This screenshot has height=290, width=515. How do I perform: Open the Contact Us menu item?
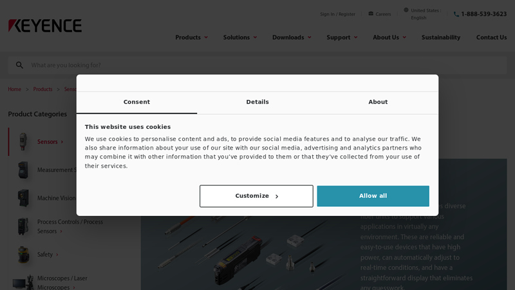[x=491, y=37]
